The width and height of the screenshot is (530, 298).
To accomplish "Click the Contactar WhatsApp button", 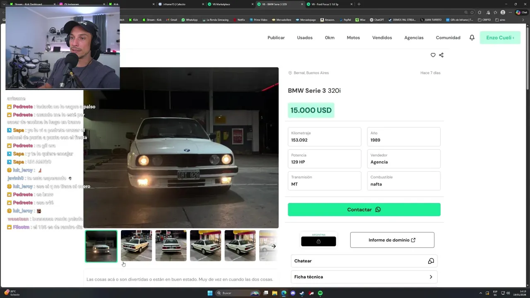I will [364, 209].
